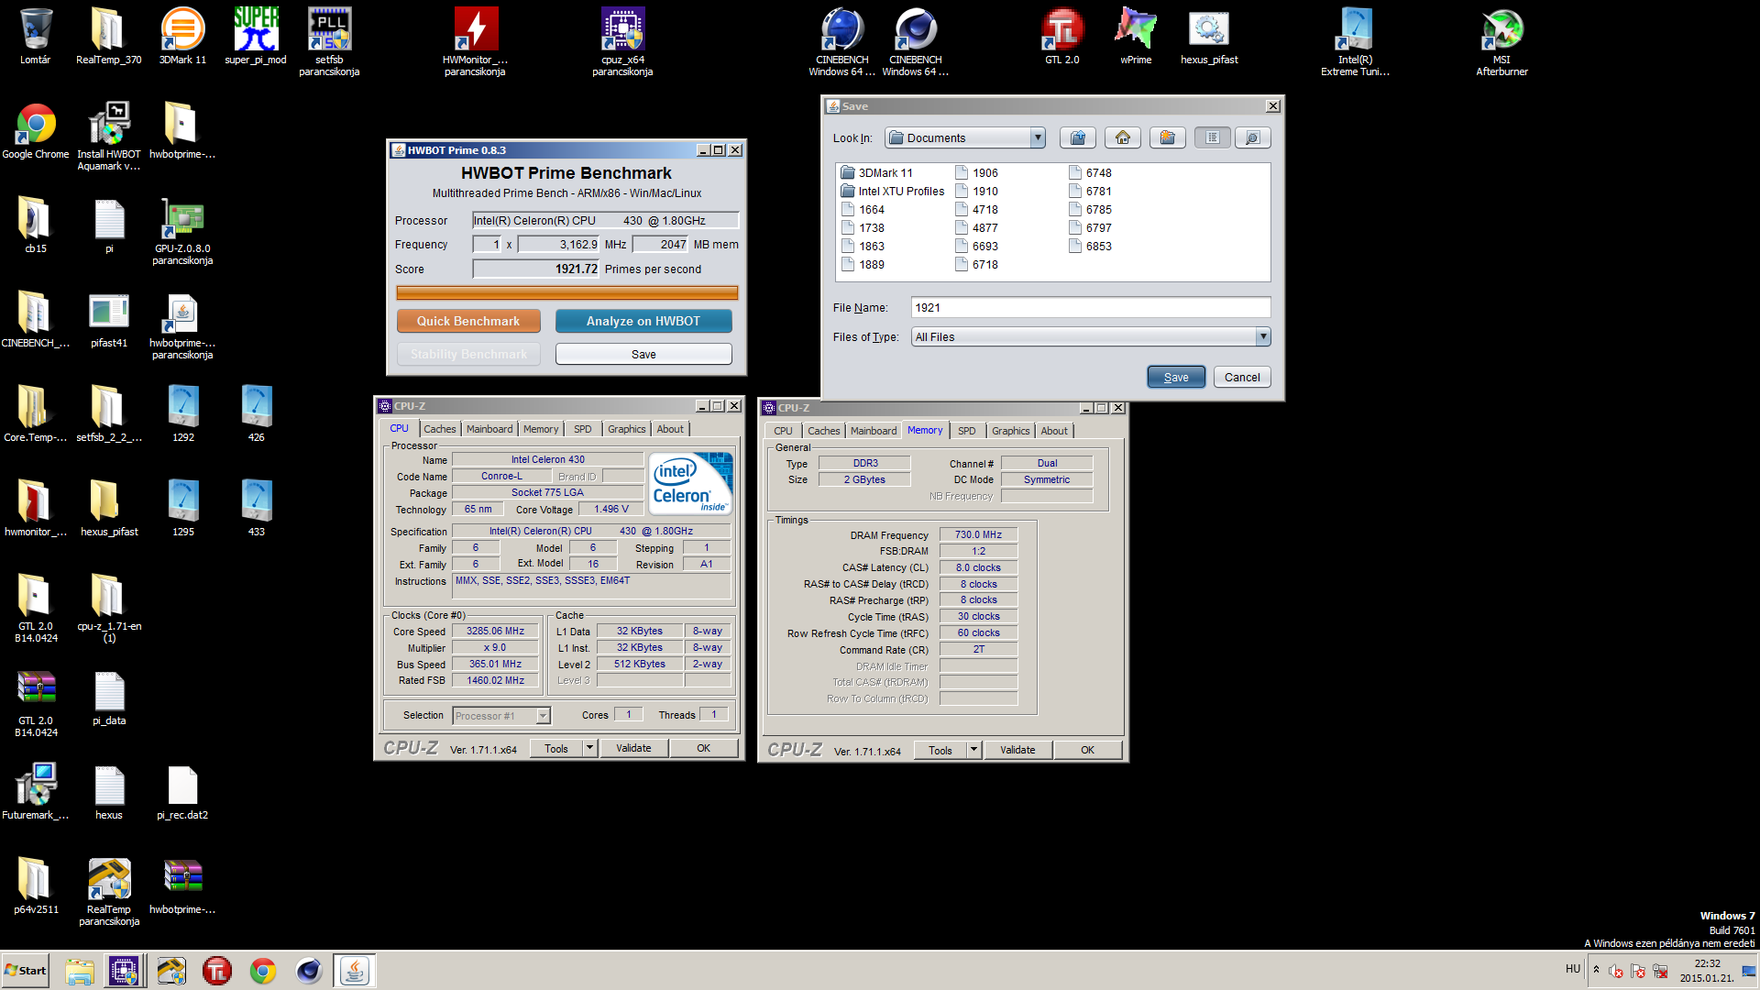
Task: Click Analyze on HWBOT button
Action: pyautogui.click(x=643, y=321)
